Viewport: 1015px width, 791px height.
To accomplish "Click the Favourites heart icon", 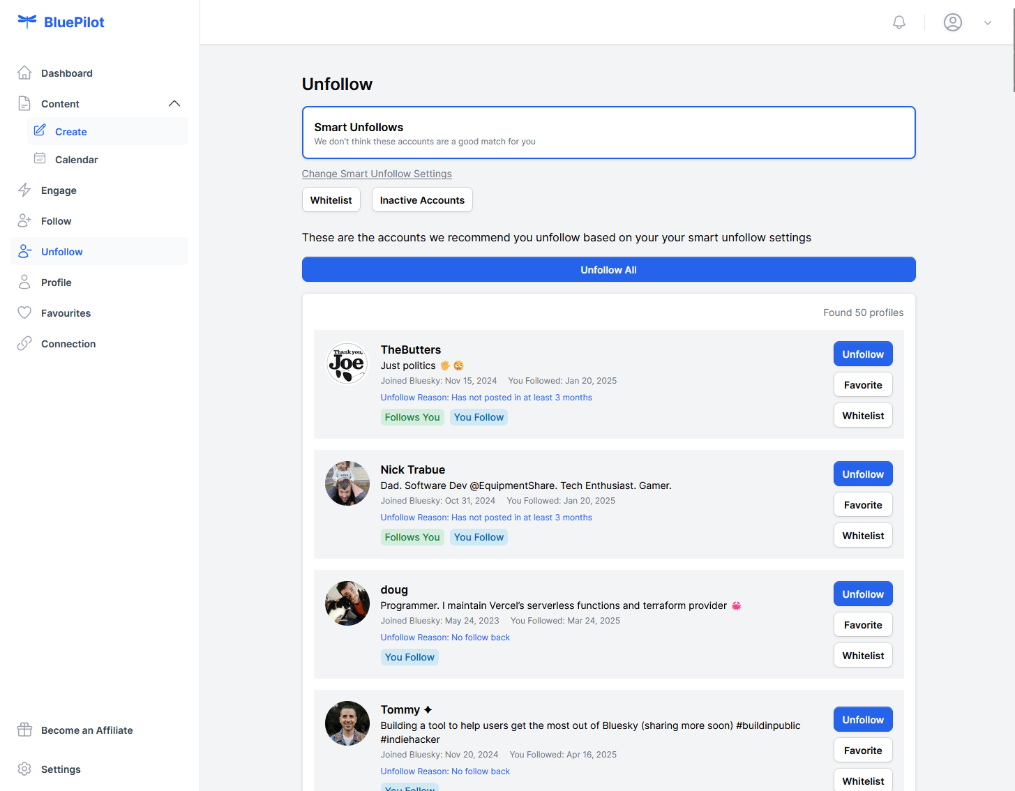I will tap(24, 313).
